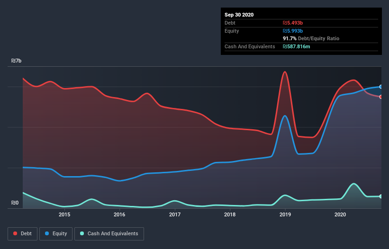Click the teal Cash endpoint marker
Image resolution: width=389 pixels, height=249 pixels.
pyautogui.click(x=381, y=196)
